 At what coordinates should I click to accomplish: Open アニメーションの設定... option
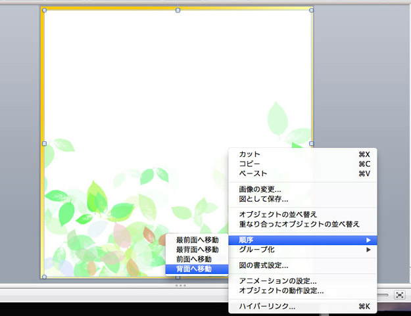point(278,281)
